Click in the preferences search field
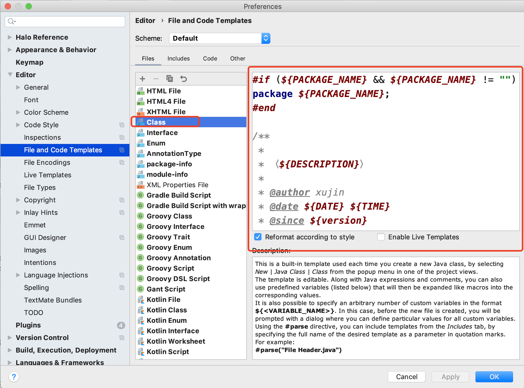This screenshot has width=524, height=388. tap(65, 21)
